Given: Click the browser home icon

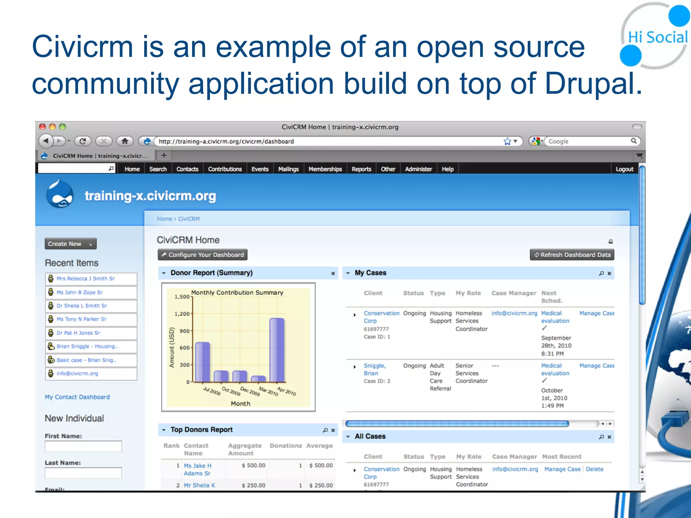Looking at the screenshot, I should 125,141.
